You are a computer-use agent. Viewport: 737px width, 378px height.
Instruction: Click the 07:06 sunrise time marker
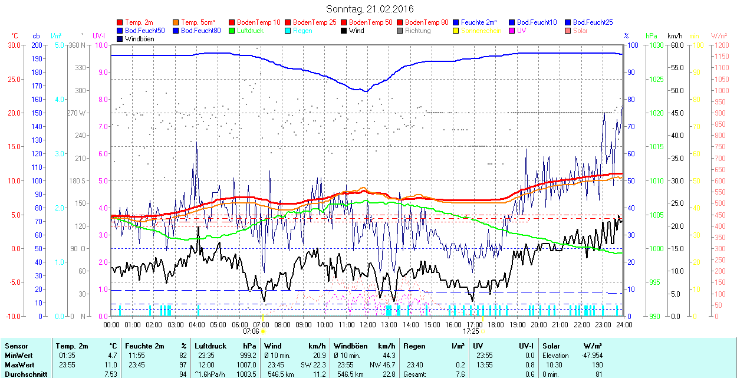click(251, 331)
